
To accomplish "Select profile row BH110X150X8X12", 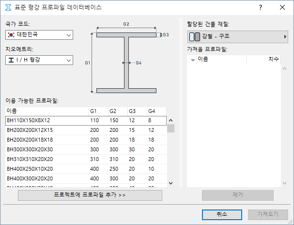I will point(86,121).
